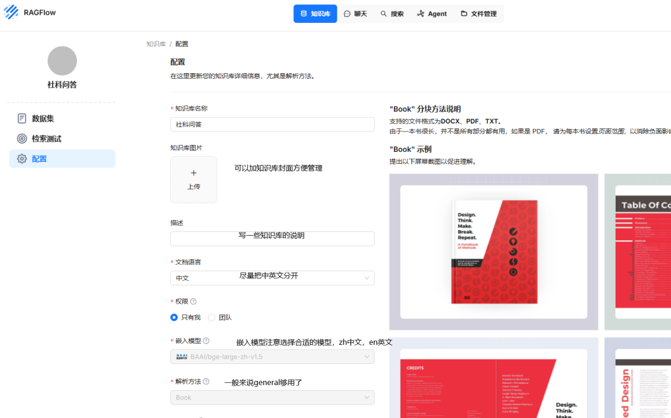Click the 知识库名称 input field
Screen dimensions: 671x418
[272, 125]
